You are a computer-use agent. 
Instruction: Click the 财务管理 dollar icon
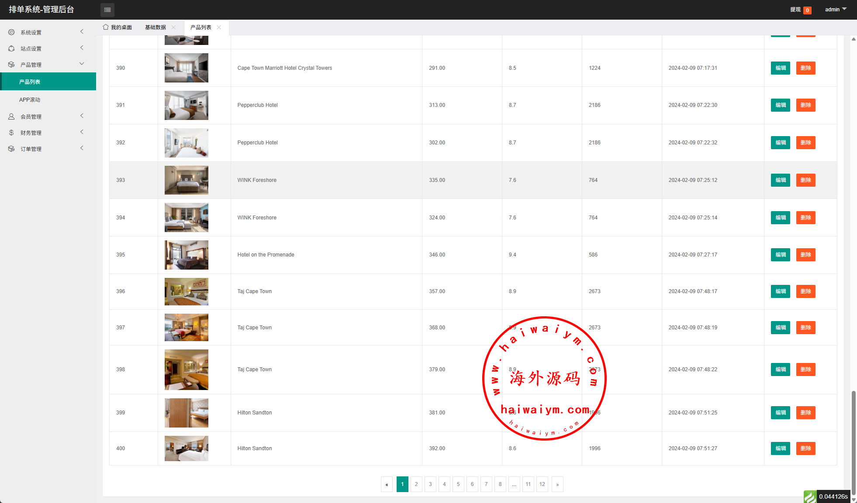[x=11, y=133]
